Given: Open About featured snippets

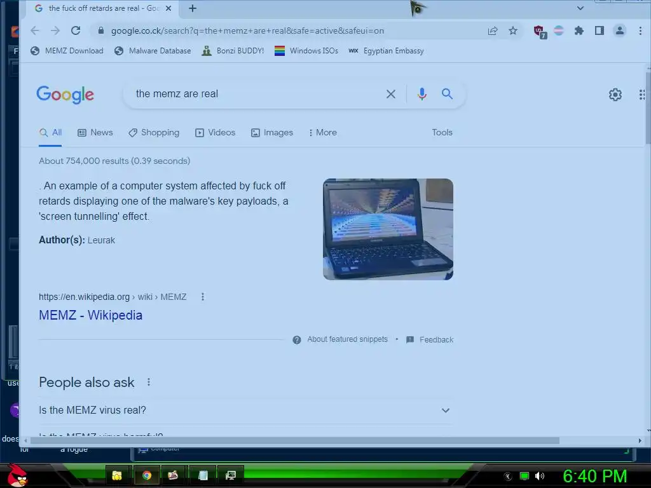Looking at the screenshot, I should [341, 339].
